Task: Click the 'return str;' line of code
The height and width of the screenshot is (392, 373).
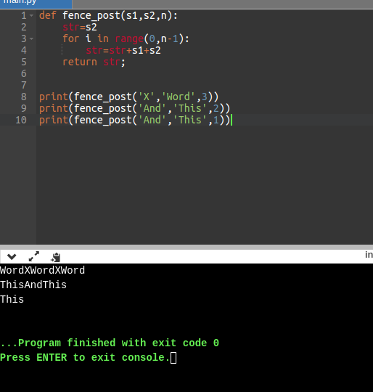Action: (x=94, y=62)
